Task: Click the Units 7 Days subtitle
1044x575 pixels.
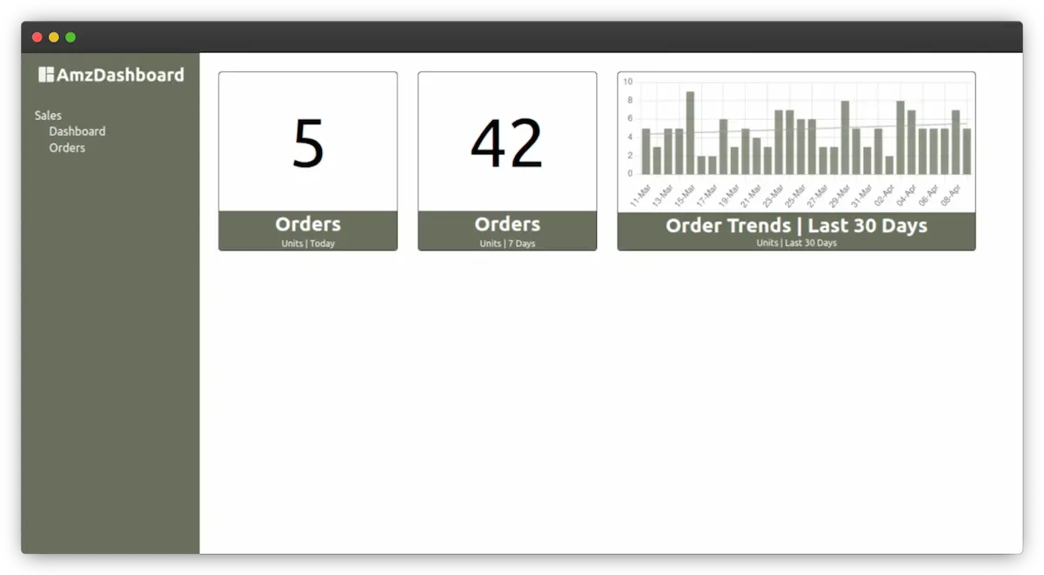Action: pyautogui.click(x=507, y=244)
